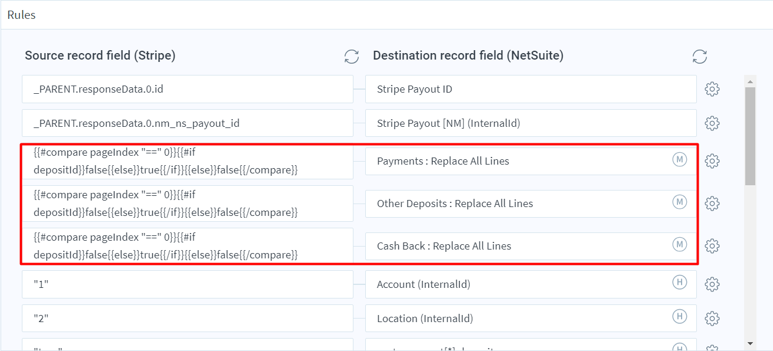Select destination field Other Deposits : Replace All Lines
Image resolution: width=773 pixels, height=351 pixels.
pyautogui.click(x=531, y=204)
